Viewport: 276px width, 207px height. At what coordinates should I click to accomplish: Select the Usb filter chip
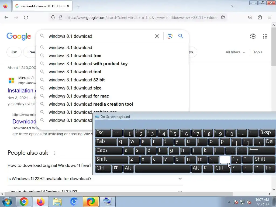tap(14, 52)
